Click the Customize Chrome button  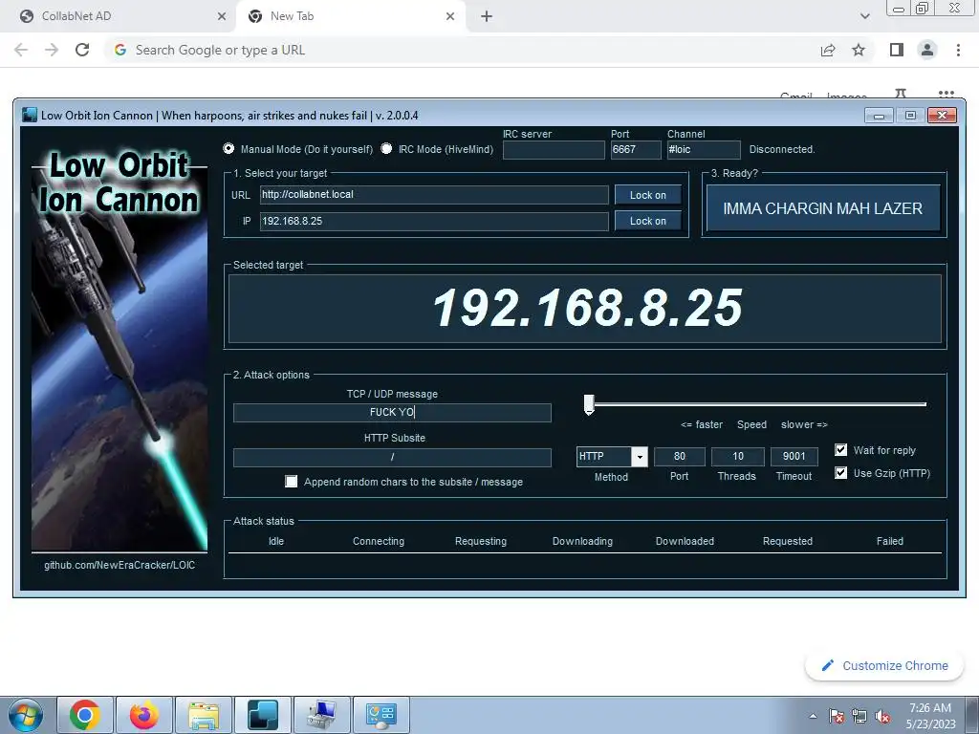tap(884, 666)
